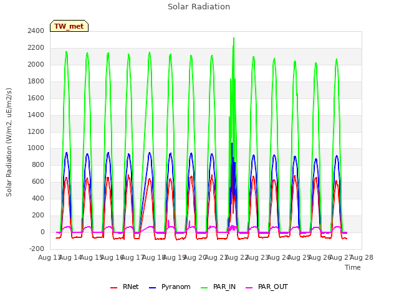This screenshot has height=299, width=399.
Task: Click the 600 y-axis tick label
Action: tap(38, 181)
